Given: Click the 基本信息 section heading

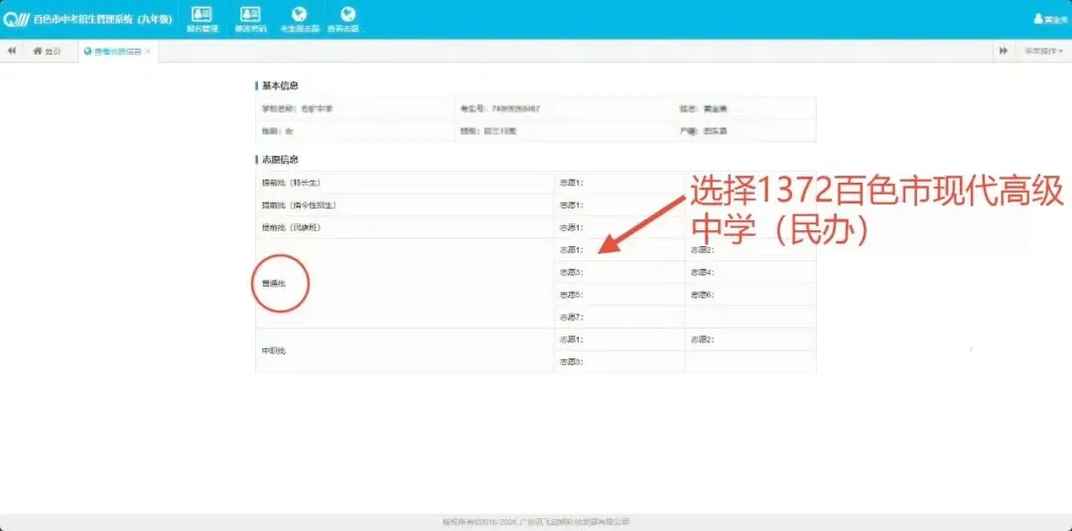Looking at the screenshot, I should tap(280, 85).
